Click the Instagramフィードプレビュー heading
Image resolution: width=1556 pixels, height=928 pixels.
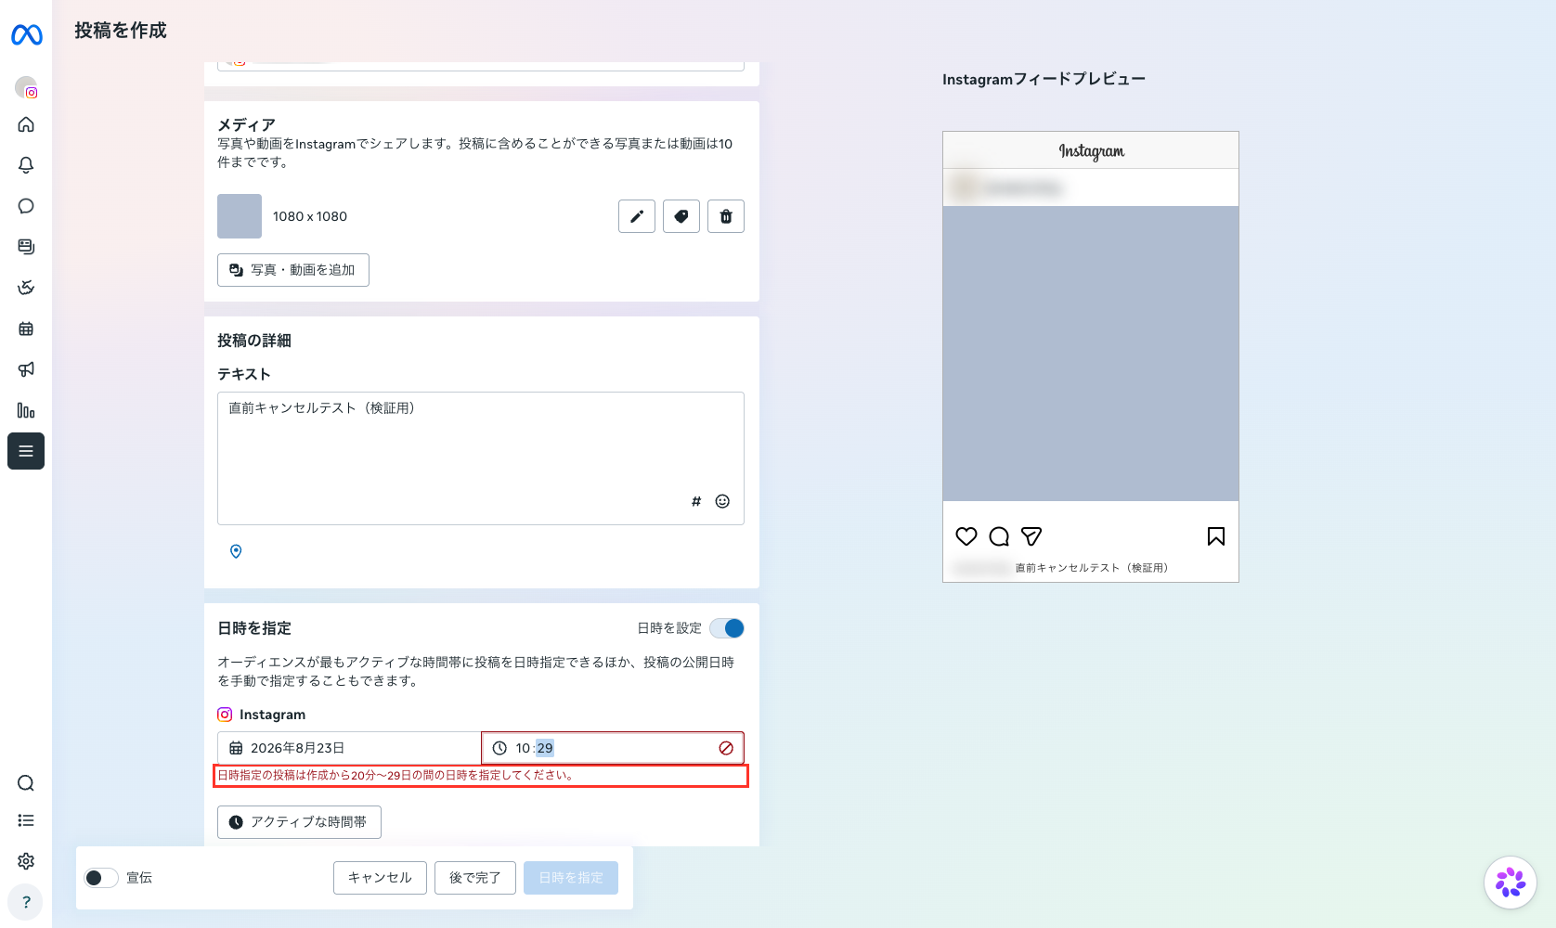1044,79
